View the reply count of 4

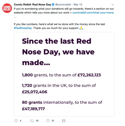pyautogui.click(x=20, y=121)
